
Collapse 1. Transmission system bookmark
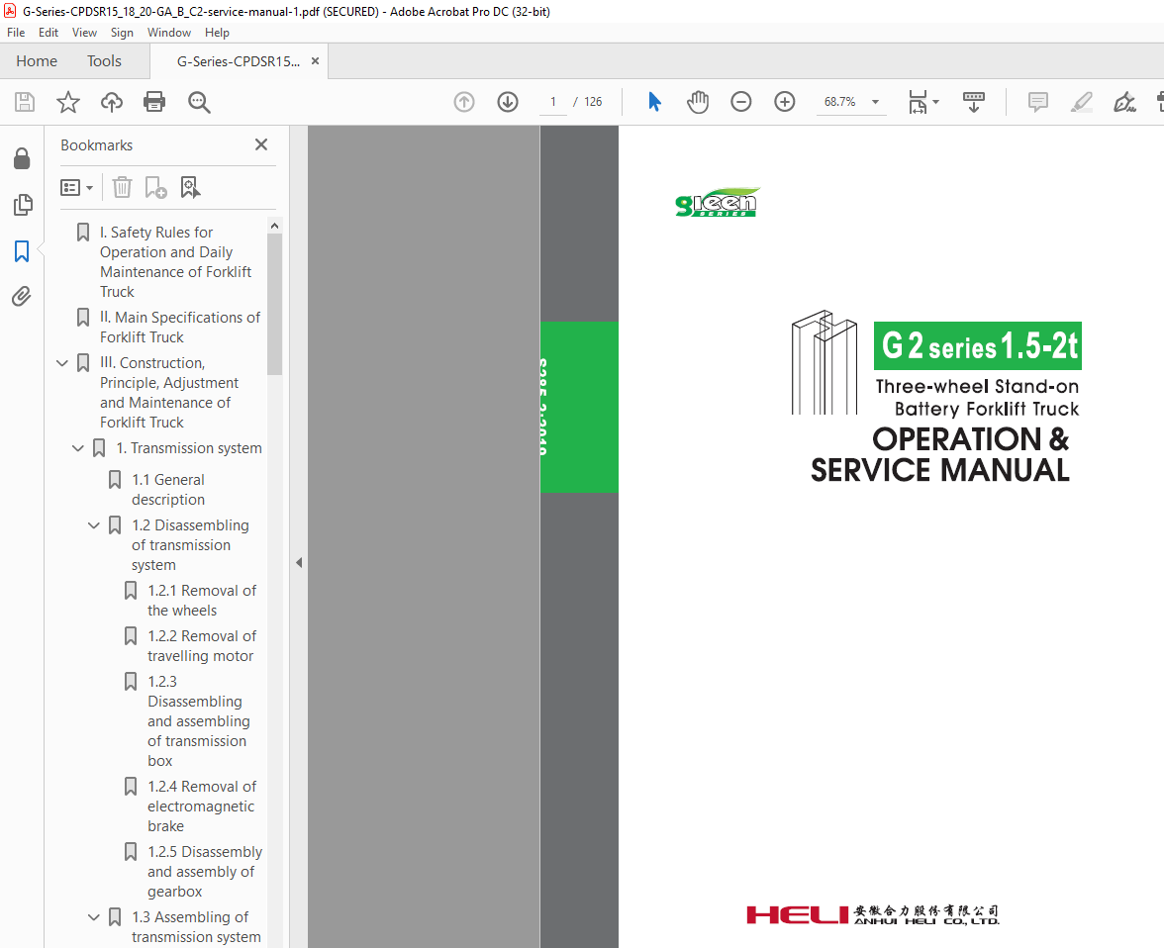pos(78,448)
